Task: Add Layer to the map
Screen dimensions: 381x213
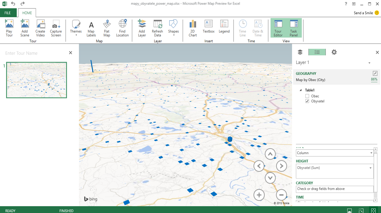Action: (142, 28)
